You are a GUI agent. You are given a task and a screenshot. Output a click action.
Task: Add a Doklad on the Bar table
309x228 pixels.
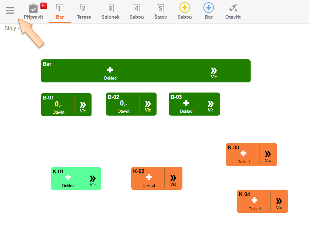[x=110, y=72]
